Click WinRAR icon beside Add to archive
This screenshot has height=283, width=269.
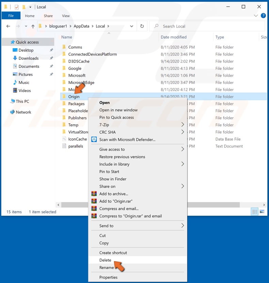point(94,194)
